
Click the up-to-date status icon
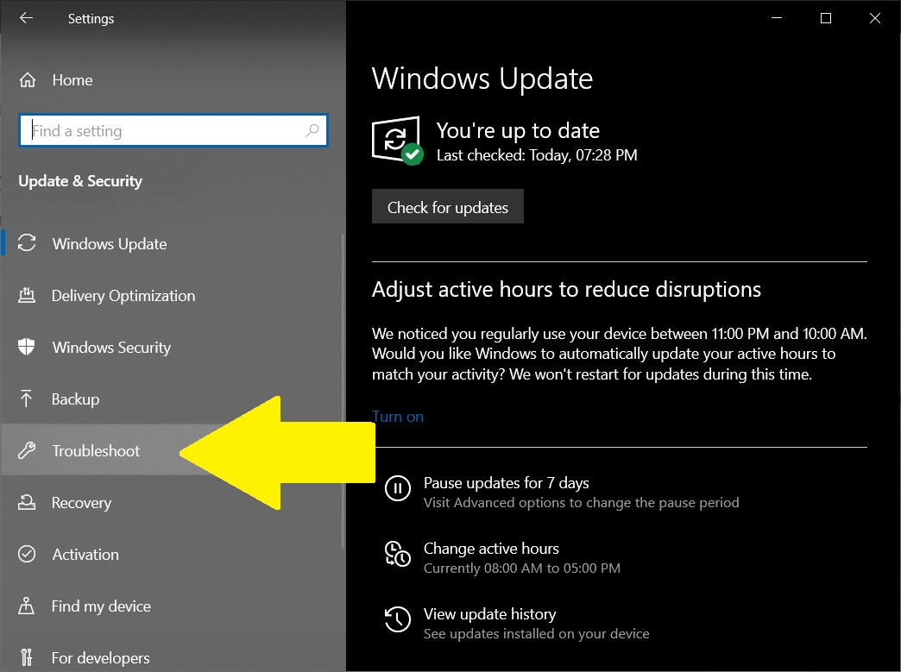(x=397, y=140)
